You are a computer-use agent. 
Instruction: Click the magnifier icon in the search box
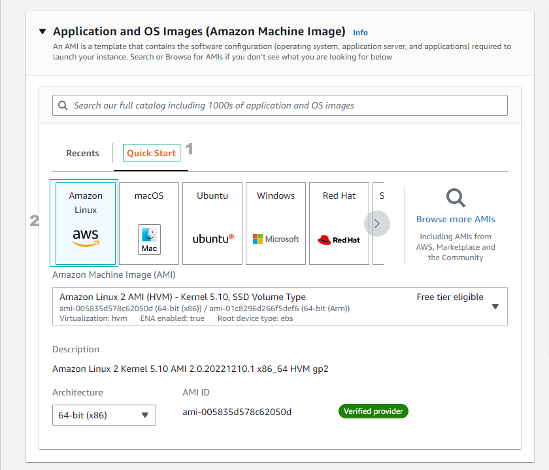click(x=63, y=105)
